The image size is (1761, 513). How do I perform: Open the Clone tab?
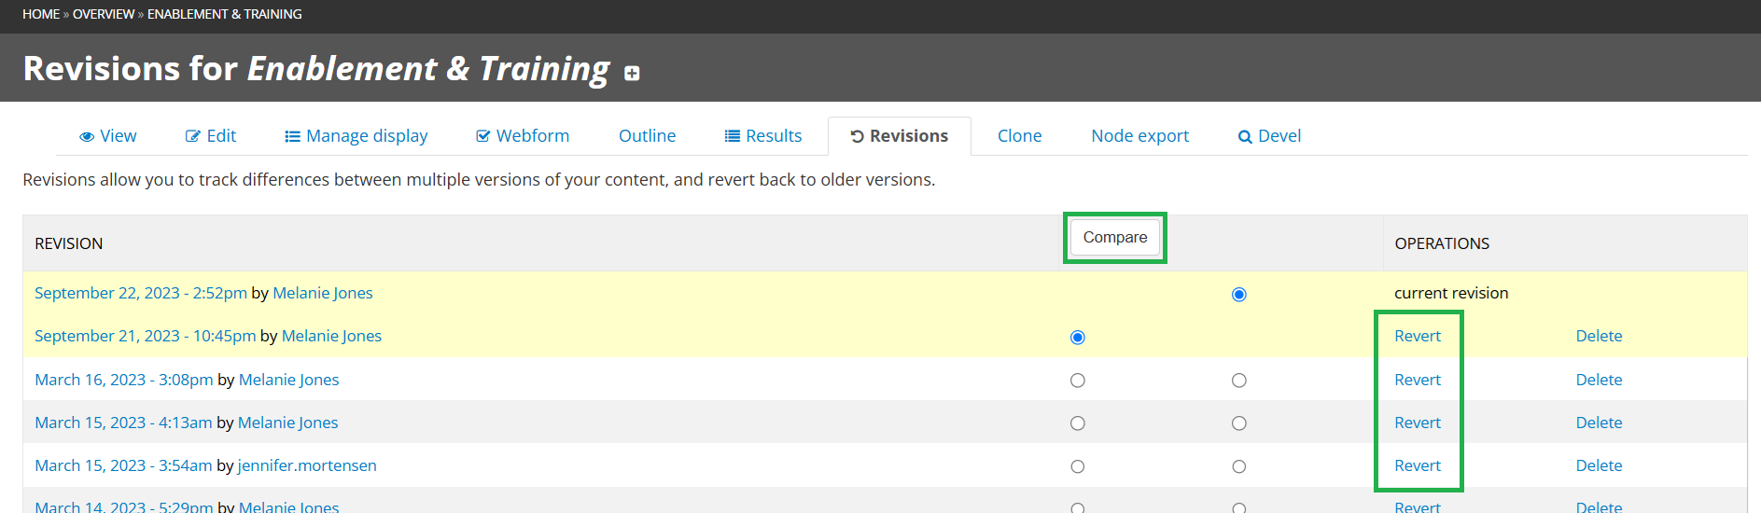pyautogui.click(x=1019, y=136)
